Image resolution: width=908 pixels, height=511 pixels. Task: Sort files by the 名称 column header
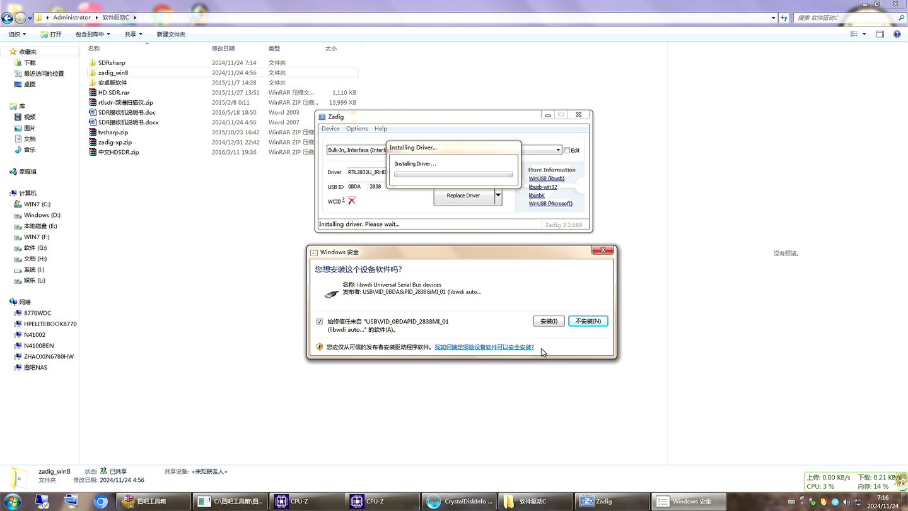tap(94, 49)
